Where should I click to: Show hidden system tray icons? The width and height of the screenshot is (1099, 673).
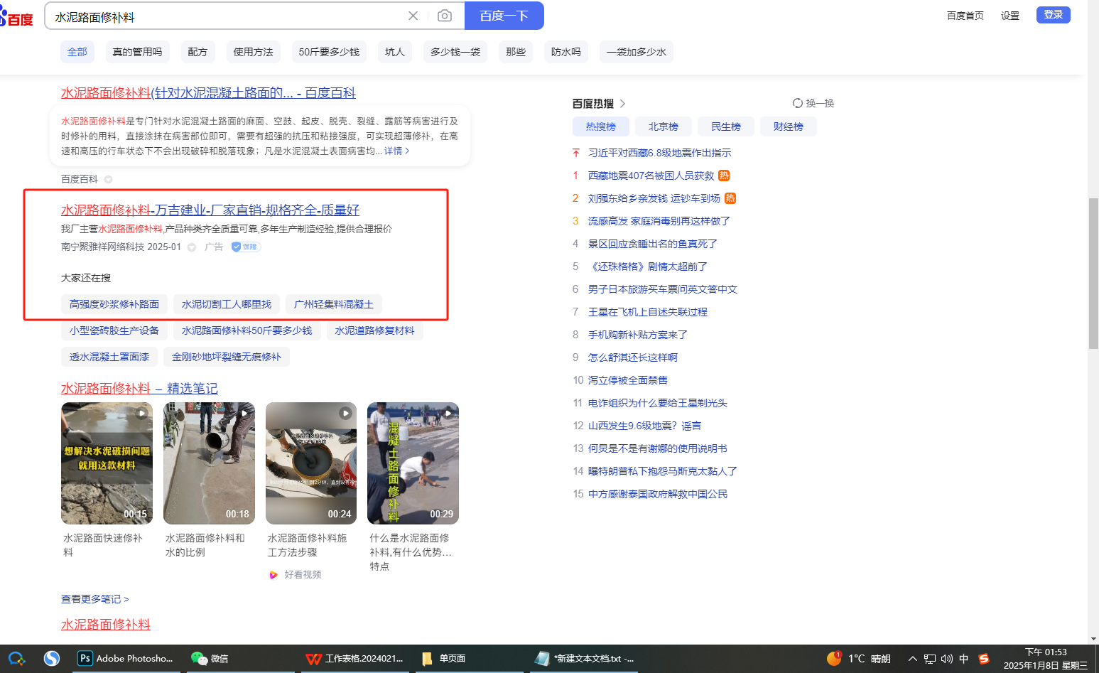click(x=912, y=659)
